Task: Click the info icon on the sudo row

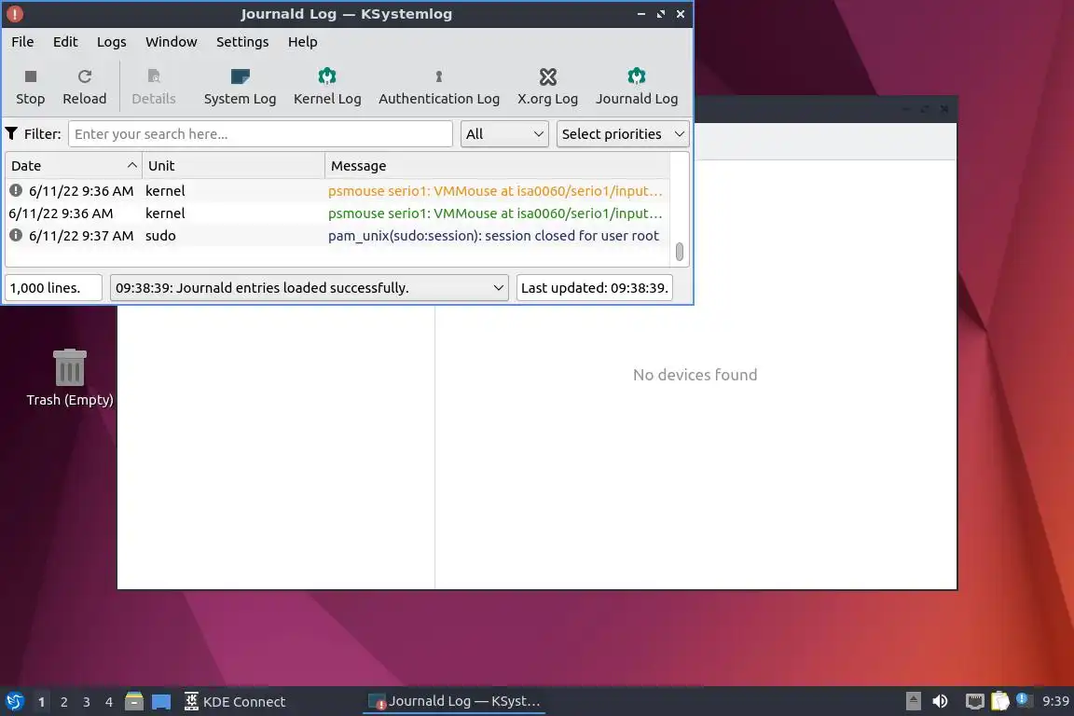Action: pos(16,235)
